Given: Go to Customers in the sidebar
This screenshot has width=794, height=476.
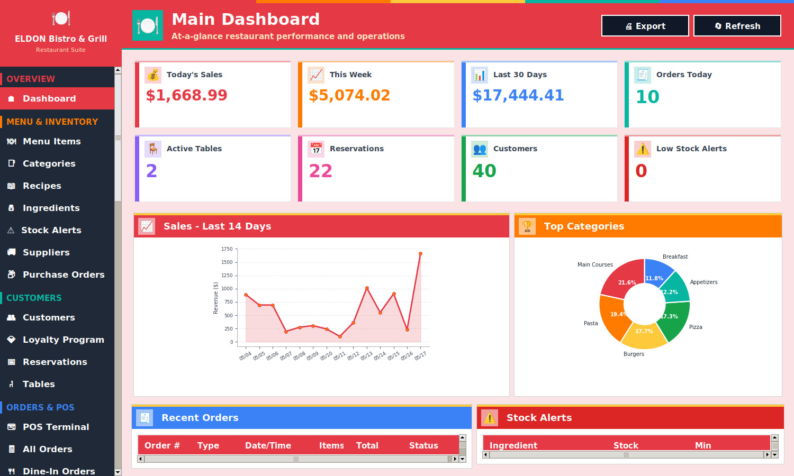Looking at the screenshot, I should coord(57,318).
